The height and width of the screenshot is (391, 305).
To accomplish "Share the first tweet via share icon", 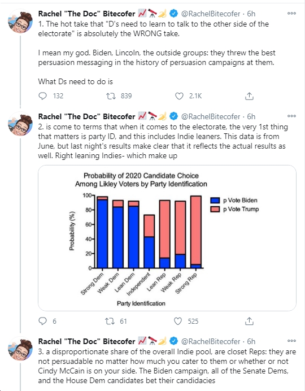I will coord(249,96).
